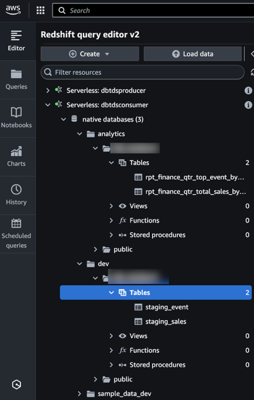Click the native databases cylinder icon
The height and width of the screenshot is (400, 254).
coord(74,119)
